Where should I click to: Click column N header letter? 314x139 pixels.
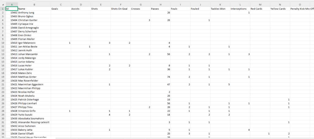[280, 5]
